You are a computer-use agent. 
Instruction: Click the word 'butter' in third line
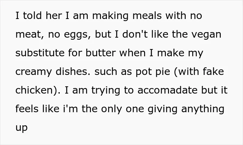[101, 53]
